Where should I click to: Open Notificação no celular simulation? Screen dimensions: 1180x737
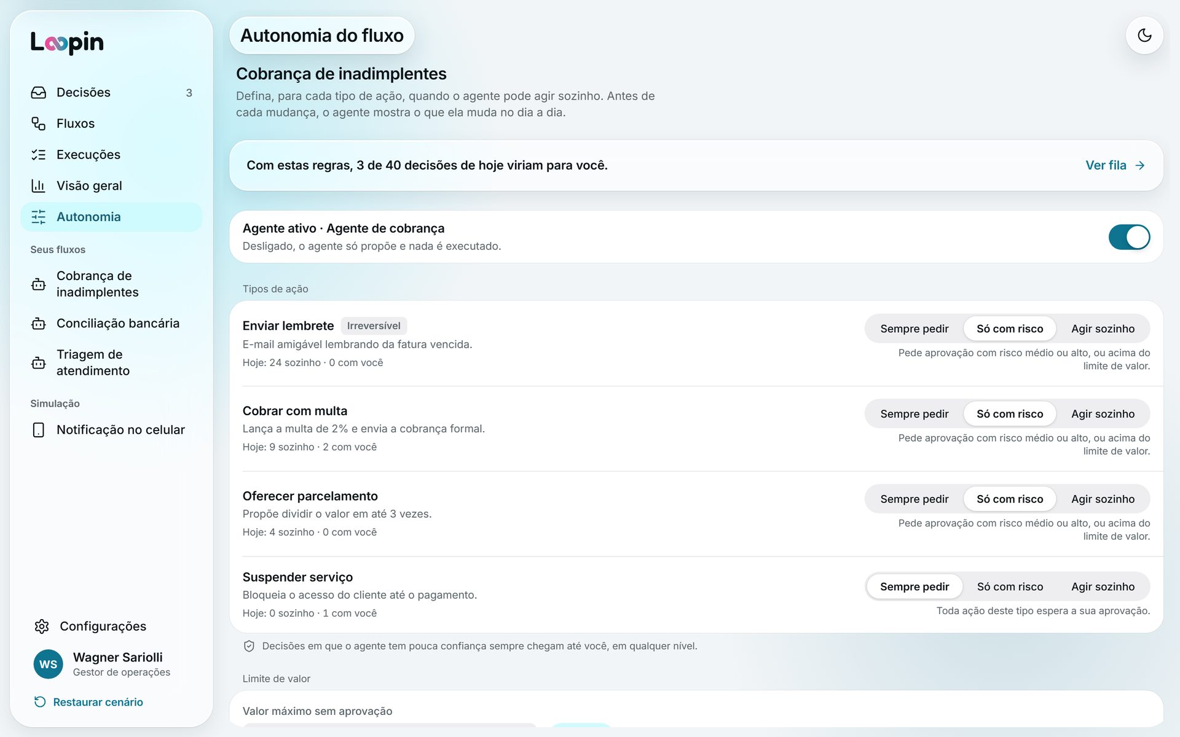111,430
